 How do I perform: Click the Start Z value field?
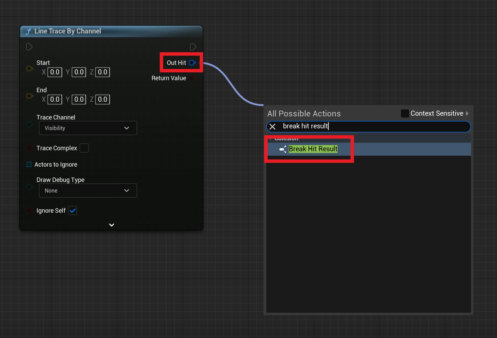pyautogui.click(x=102, y=72)
